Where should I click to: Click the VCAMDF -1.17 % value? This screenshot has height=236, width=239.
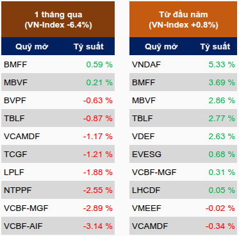point(97,136)
